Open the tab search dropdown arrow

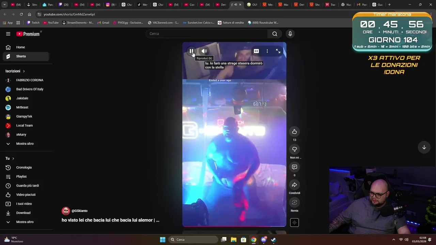pyautogui.click(x=4, y=5)
